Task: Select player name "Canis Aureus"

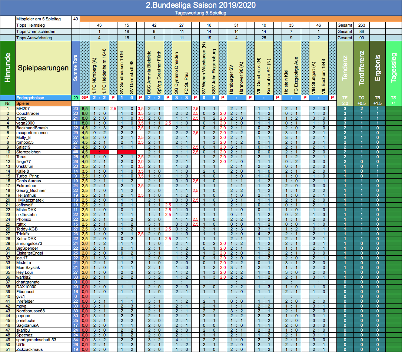Action: [x=29, y=181]
